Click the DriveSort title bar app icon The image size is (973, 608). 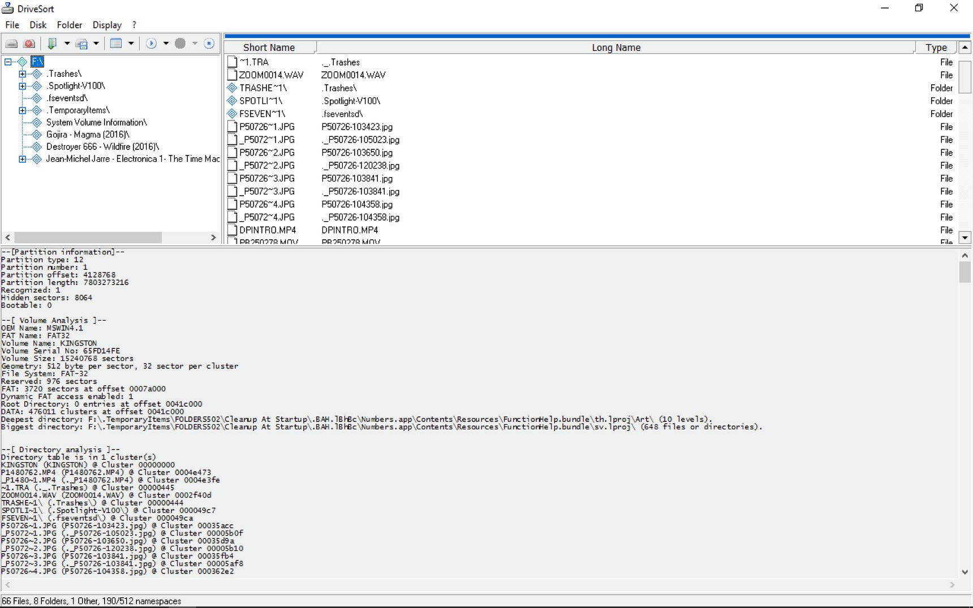[7, 8]
